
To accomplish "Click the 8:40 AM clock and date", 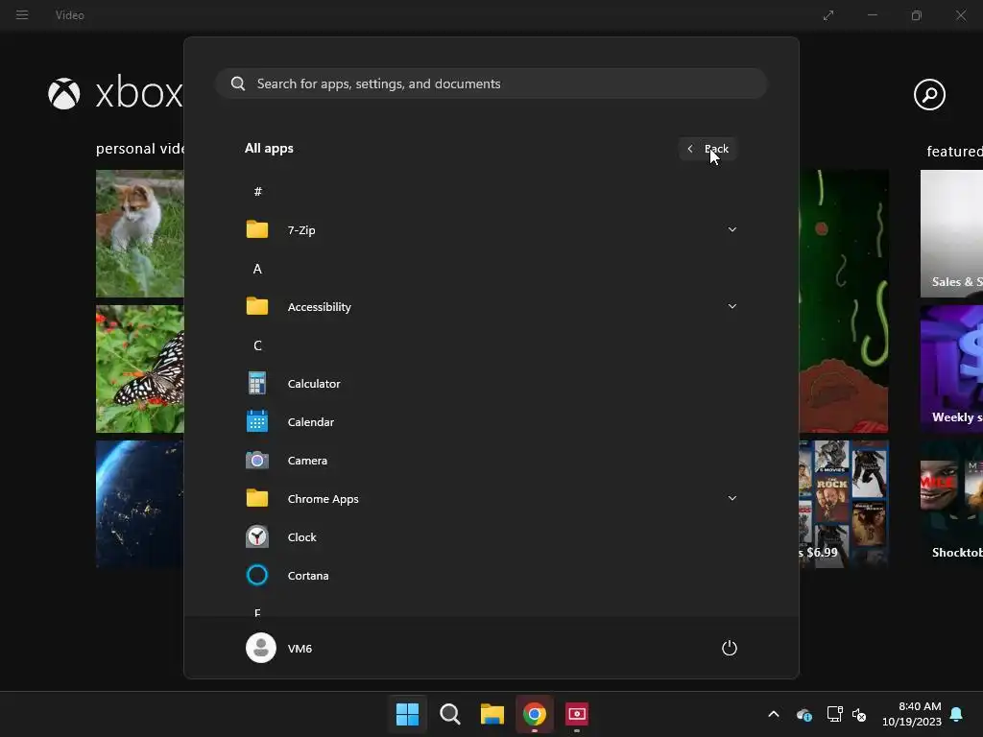I will point(911,714).
